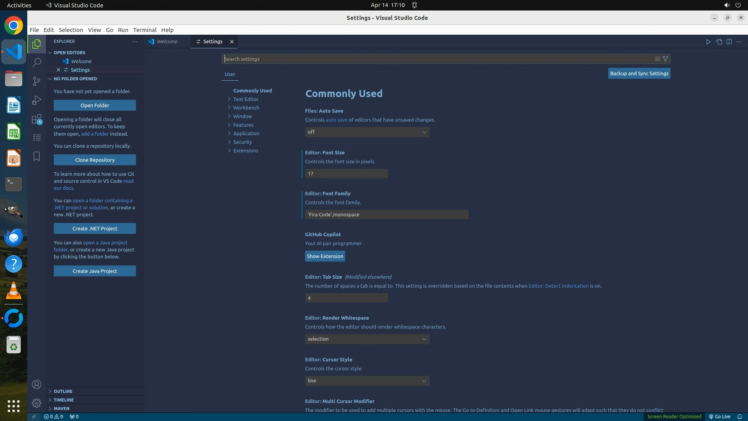
Task: Expand the Text Editor settings category
Action: (245, 99)
